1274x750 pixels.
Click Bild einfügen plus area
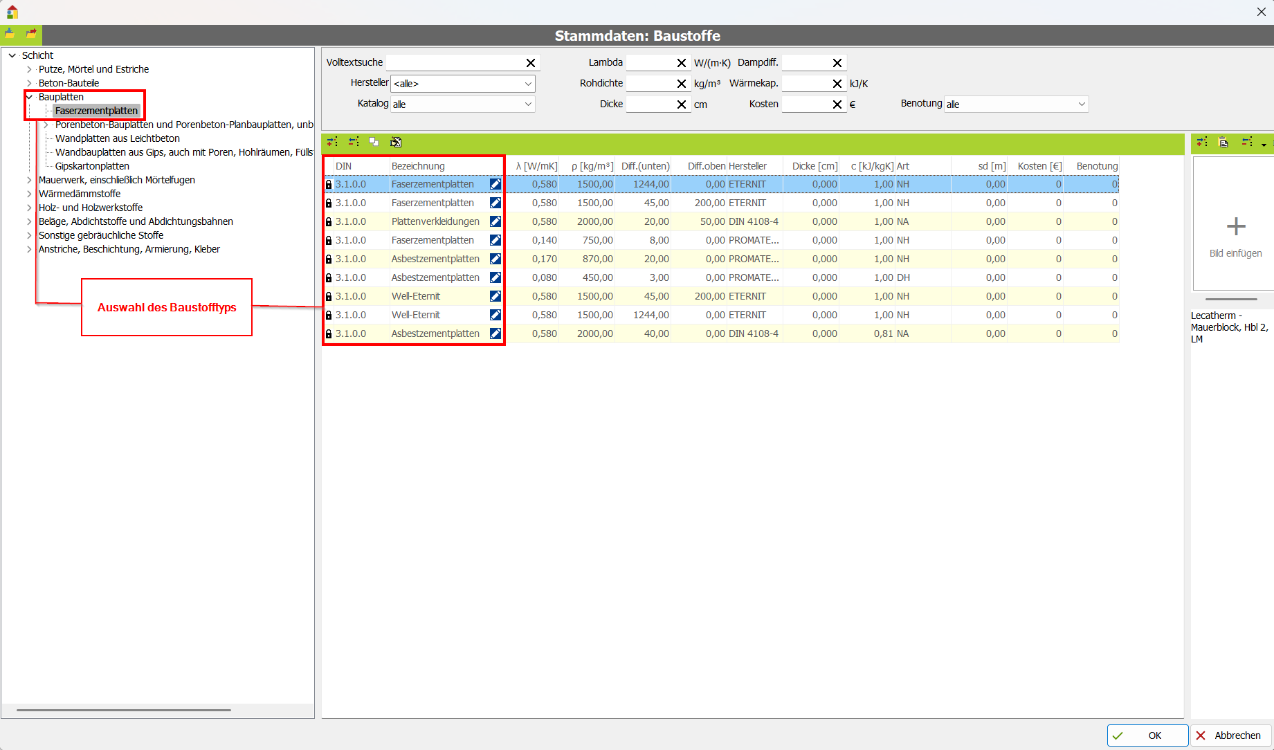click(x=1235, y=227)
